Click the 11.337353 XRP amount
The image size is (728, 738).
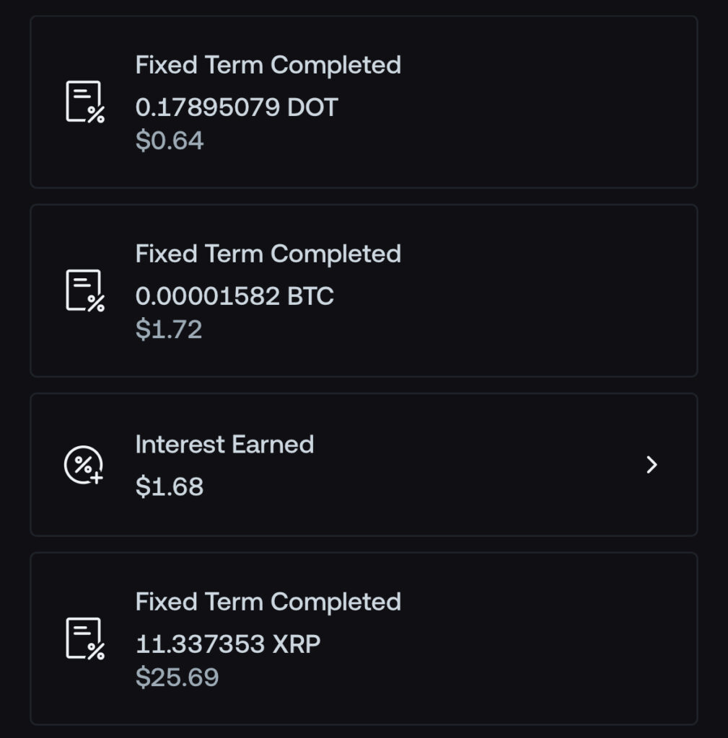click(228, 644)
